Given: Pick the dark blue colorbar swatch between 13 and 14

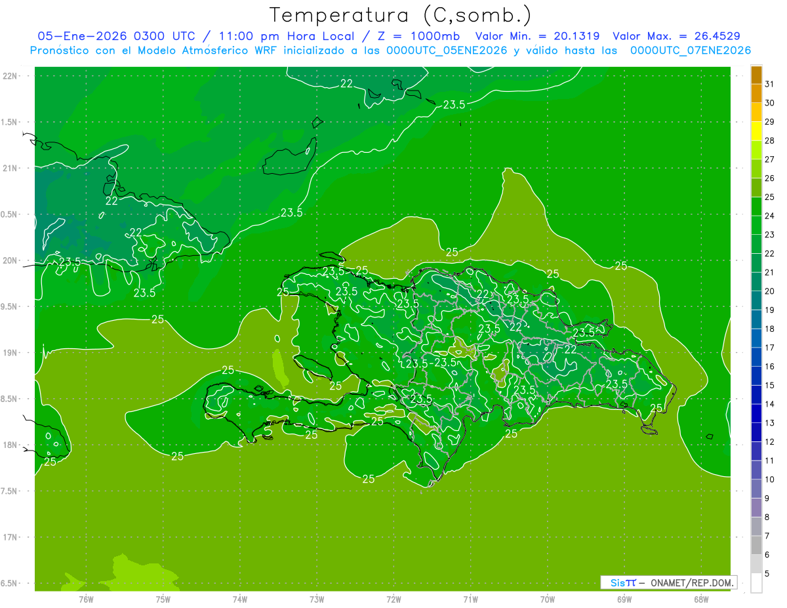Looking at the screenshot, I should [x=756, y=413].
